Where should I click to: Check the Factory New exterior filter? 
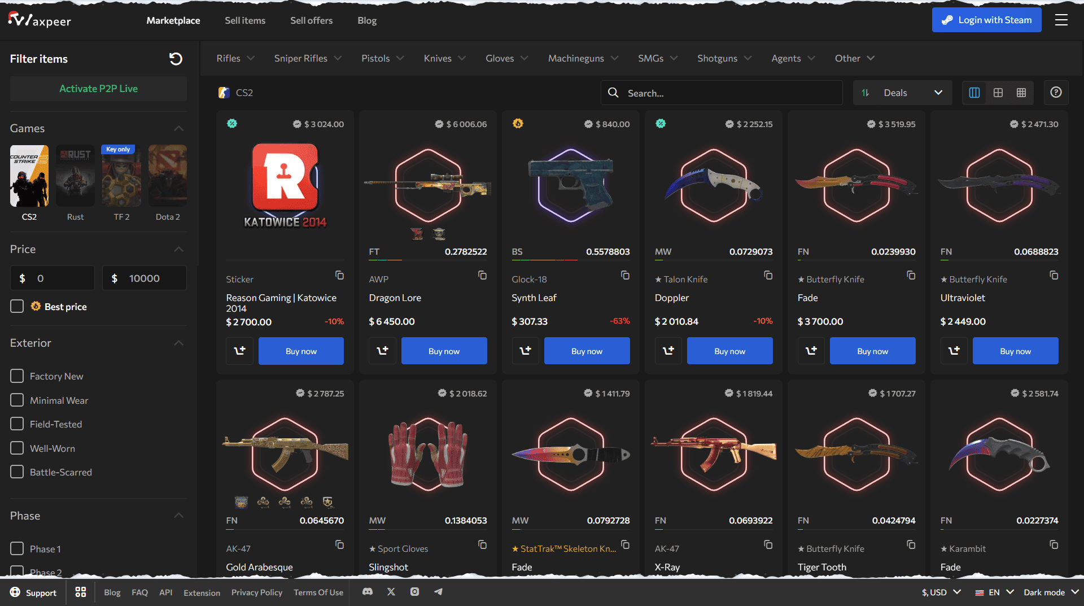(17, 376)
